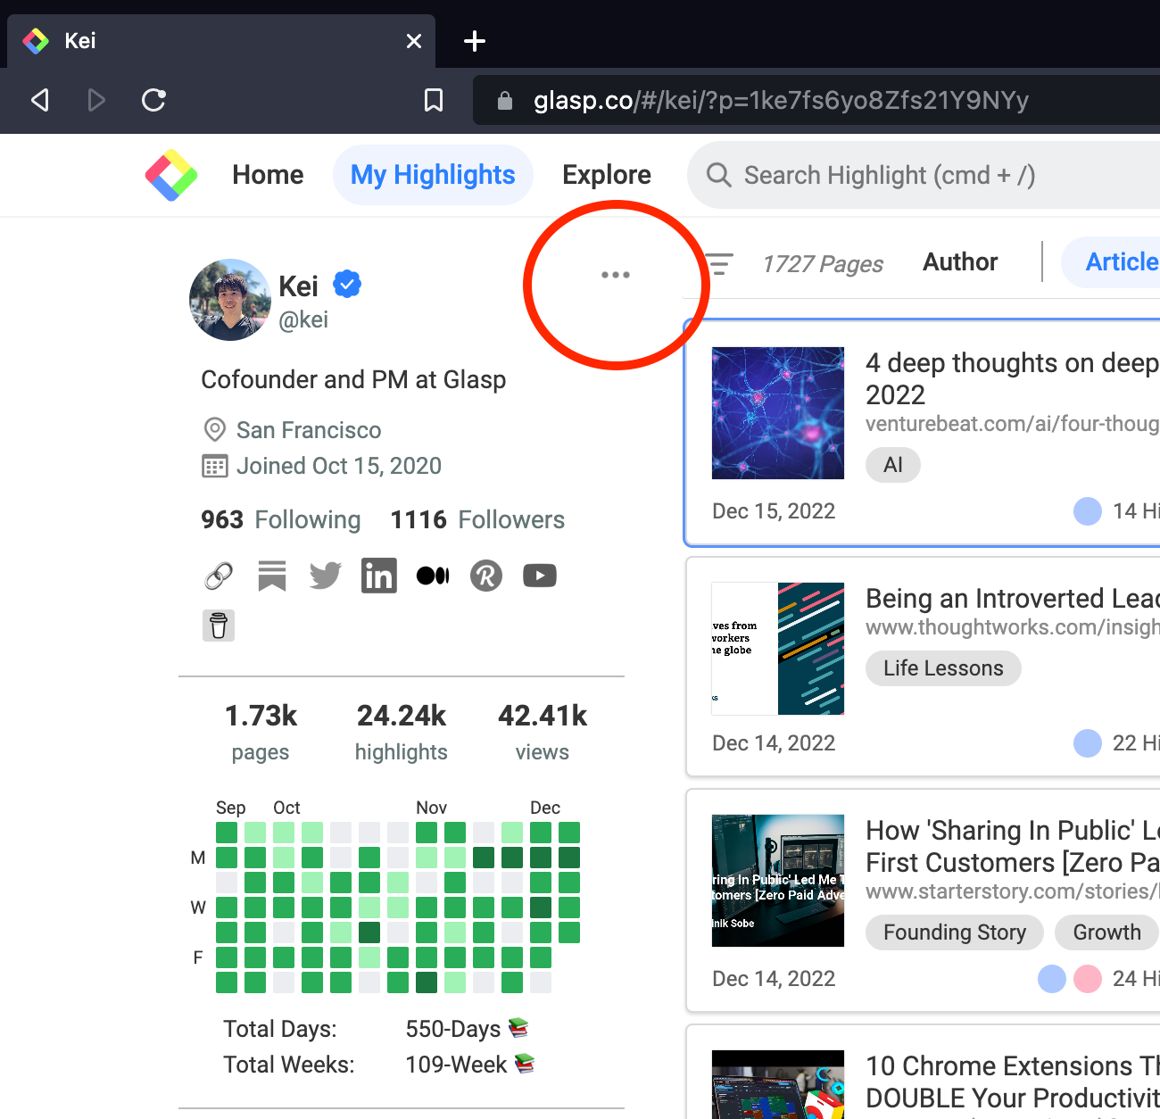Open Kei's LinkedIn icon

[x=379, y=576]
